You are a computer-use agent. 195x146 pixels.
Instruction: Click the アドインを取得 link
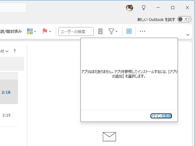[x=161, y=116]
